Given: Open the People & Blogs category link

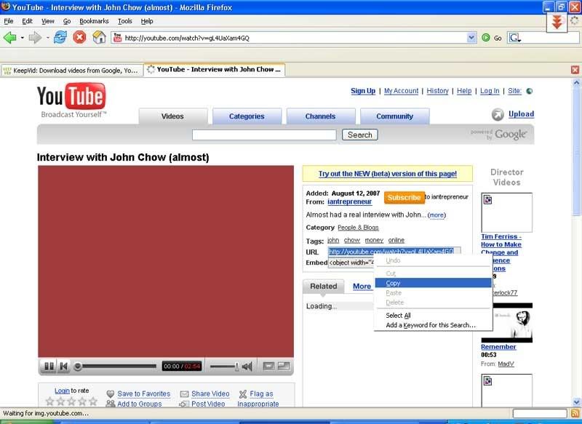Looking at the screenshot, I should tap(358, 228).
